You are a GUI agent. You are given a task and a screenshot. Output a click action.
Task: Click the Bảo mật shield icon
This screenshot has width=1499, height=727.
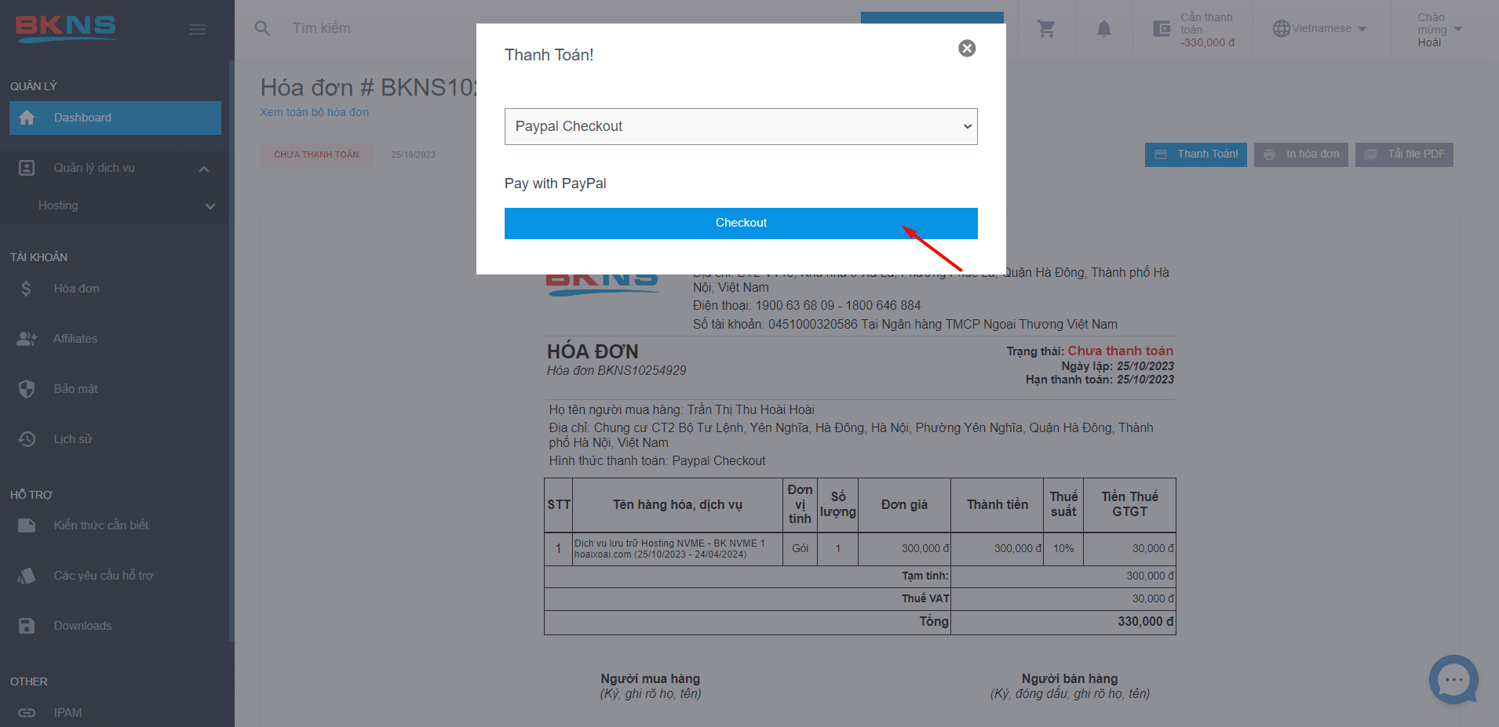click(x=27, y=389)
